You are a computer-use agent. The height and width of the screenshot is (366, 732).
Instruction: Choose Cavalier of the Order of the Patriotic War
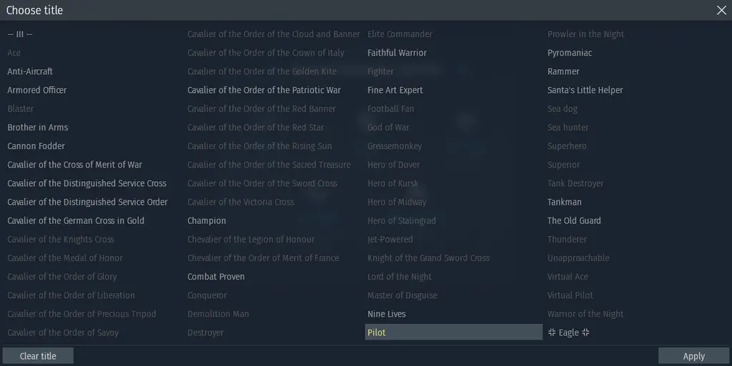pyautogui.click(x=264, y=90)
